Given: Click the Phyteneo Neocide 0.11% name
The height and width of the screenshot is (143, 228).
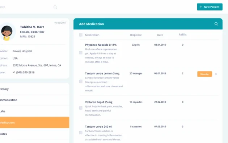Looking at the screenshot, I should click(101, 45).
